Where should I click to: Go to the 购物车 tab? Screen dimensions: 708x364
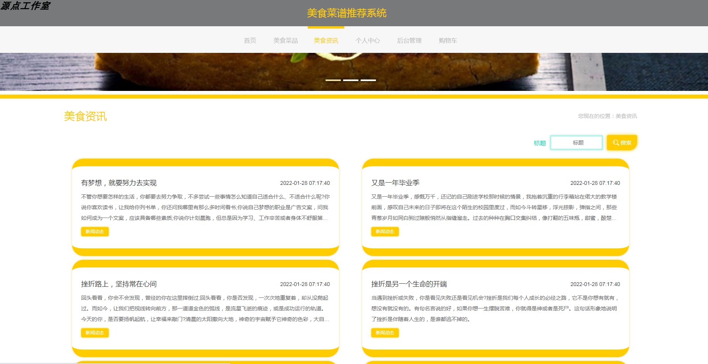click(x=448, y=40)
